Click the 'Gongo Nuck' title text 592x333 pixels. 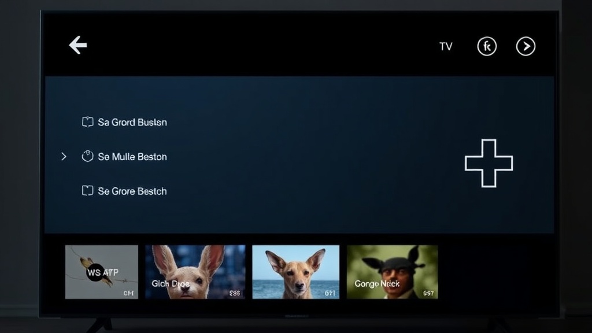377,284
